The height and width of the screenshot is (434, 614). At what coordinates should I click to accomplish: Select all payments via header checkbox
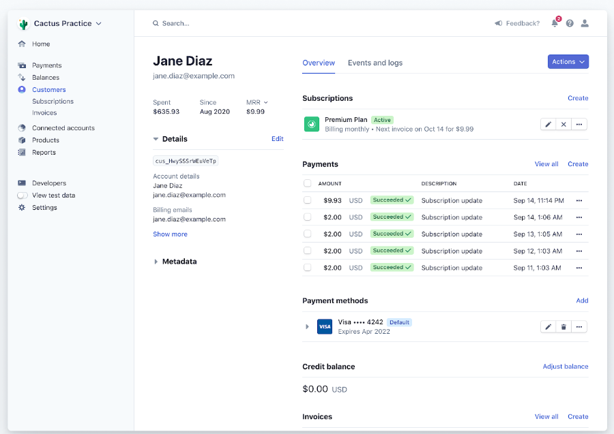307,183
